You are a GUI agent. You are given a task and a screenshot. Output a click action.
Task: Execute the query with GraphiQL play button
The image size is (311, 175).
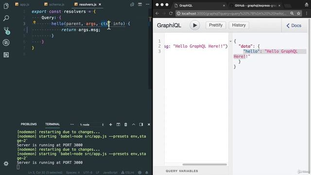195,25
